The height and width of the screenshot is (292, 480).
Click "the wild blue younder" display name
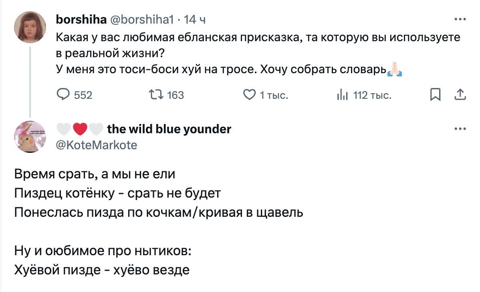tap(169, 129)
